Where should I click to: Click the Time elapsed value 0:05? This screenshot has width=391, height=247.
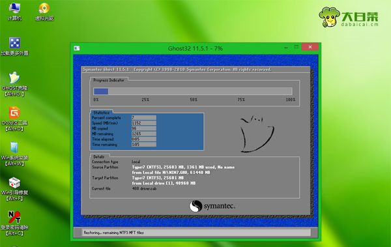tap(144, 139)
